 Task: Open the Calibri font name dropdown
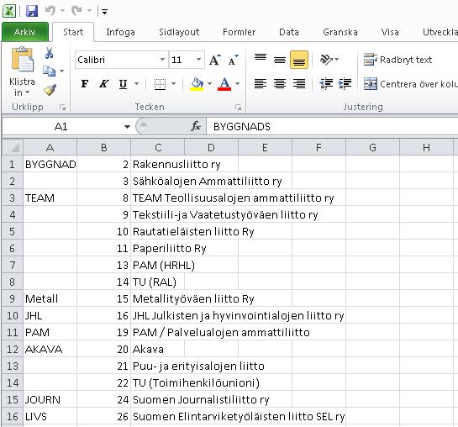pos(162,60)
